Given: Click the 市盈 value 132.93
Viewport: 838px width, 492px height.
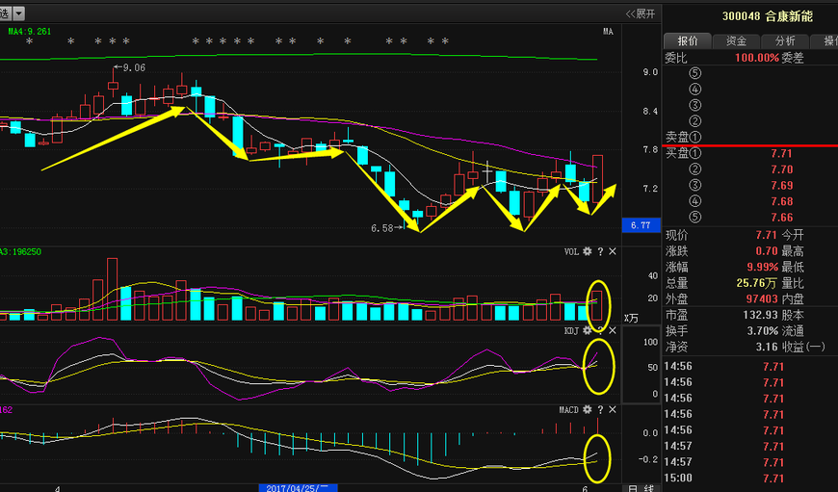Looking at the screenshot, I should (760, 315).
